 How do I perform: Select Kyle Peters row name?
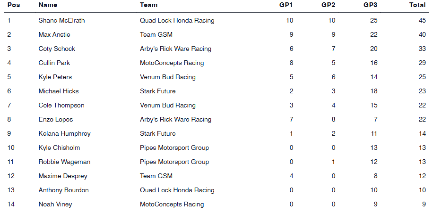[55, 77]
